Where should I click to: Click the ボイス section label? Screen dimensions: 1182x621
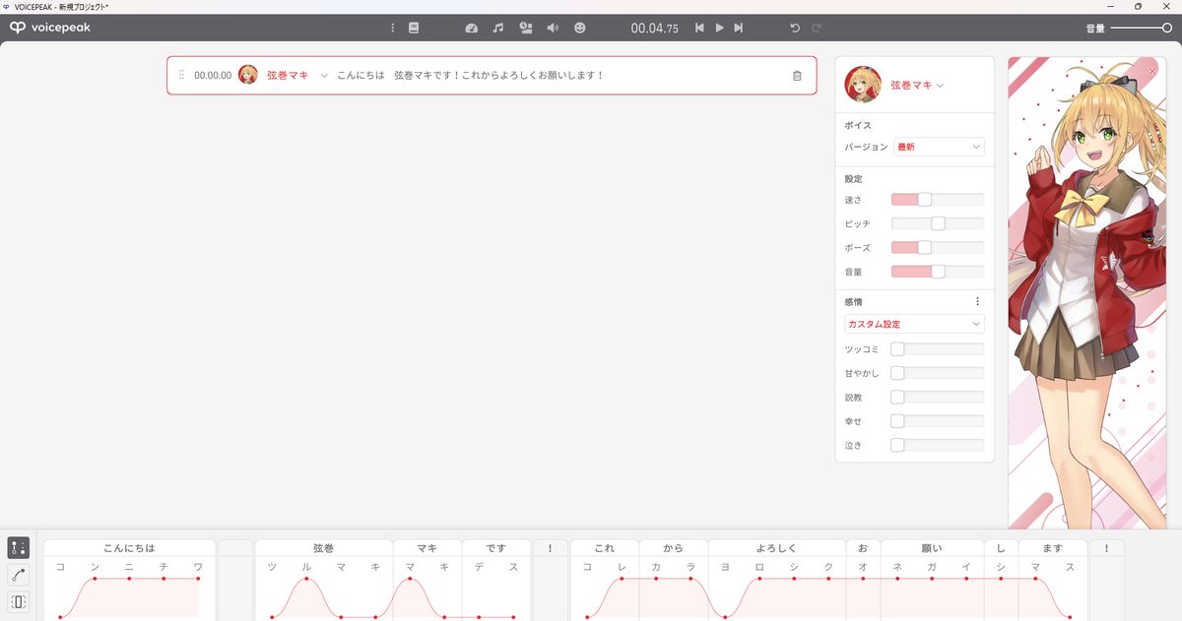click(858, 126)
